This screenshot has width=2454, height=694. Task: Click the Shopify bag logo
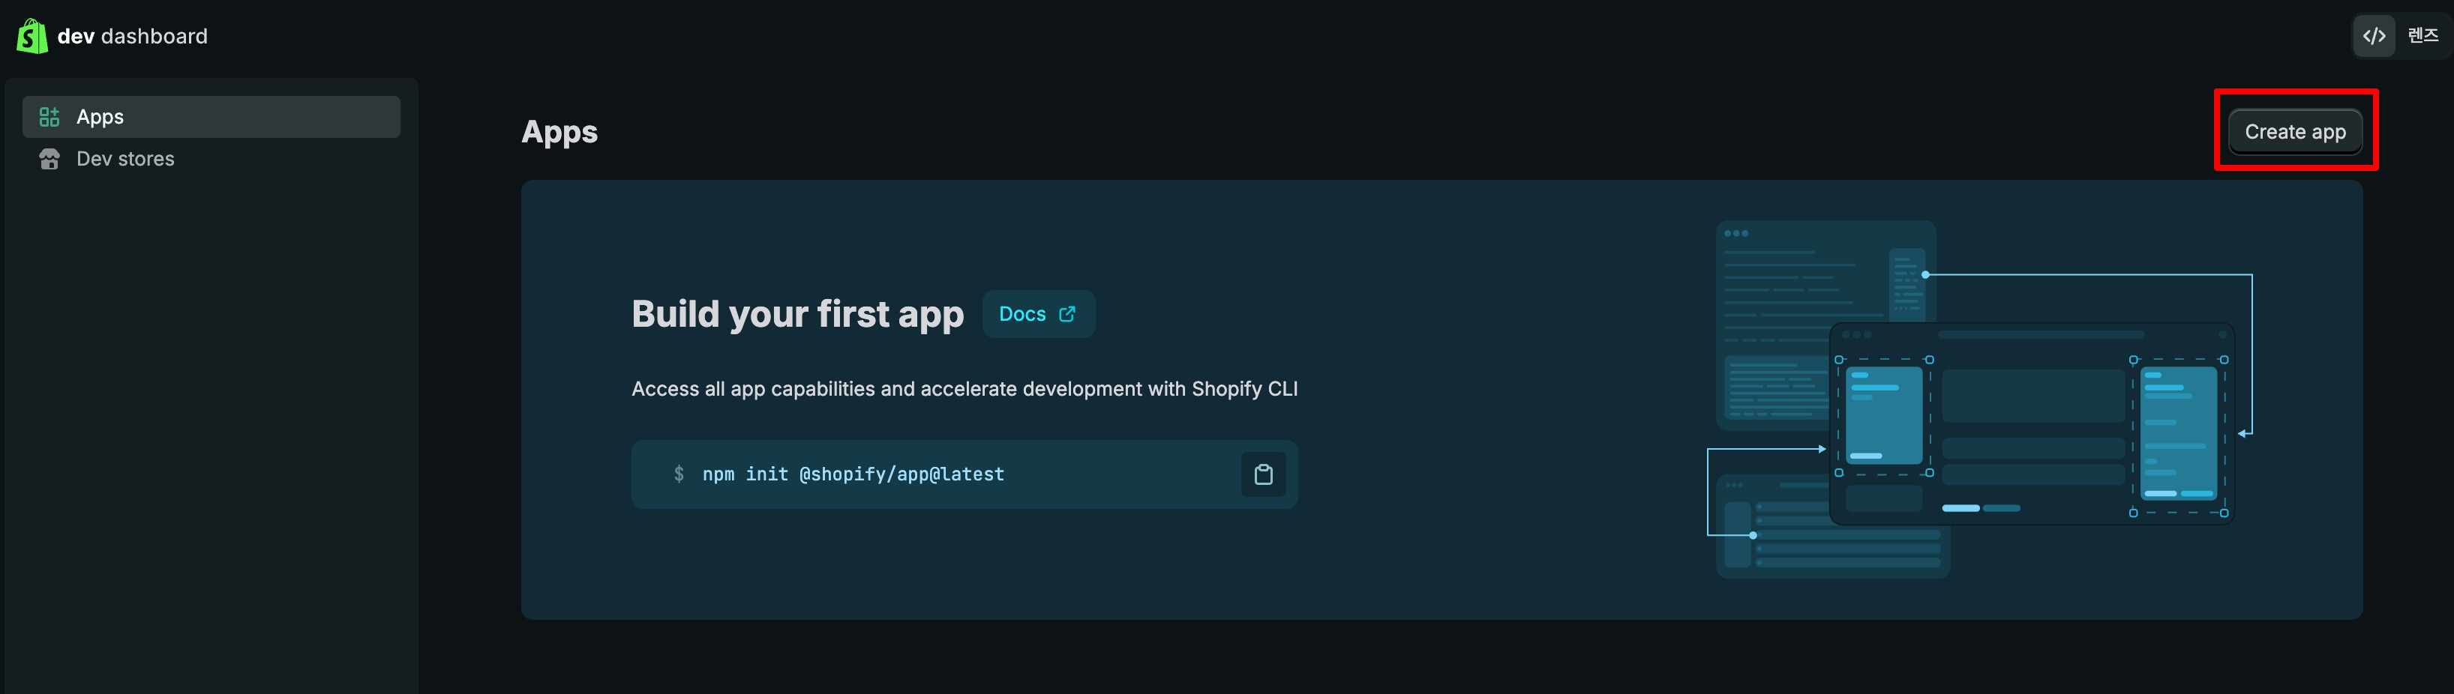point(31,36)
